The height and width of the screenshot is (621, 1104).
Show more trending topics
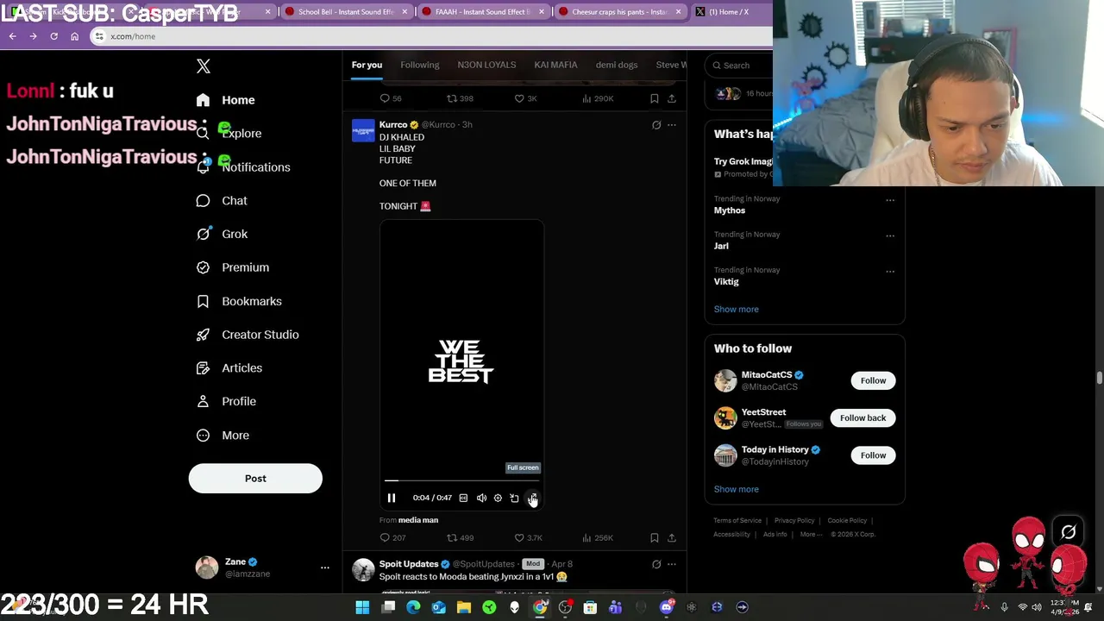click(x=736, y=309)
